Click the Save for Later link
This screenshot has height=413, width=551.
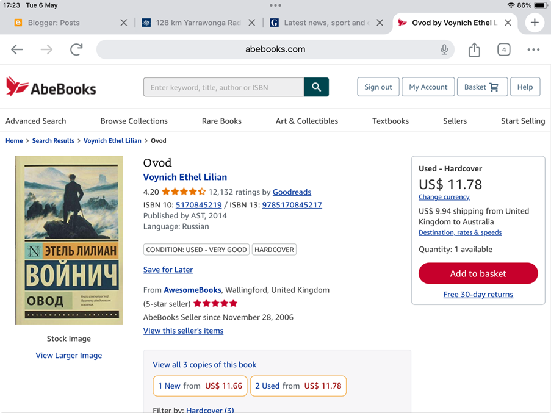[168, 270]
